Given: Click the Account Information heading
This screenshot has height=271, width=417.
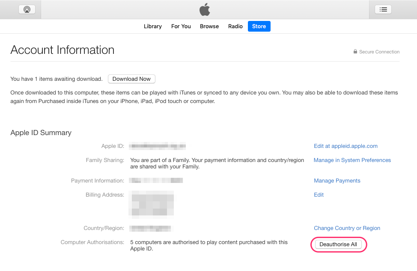Looking at the screenshot, I should click(x=62, y=50).
